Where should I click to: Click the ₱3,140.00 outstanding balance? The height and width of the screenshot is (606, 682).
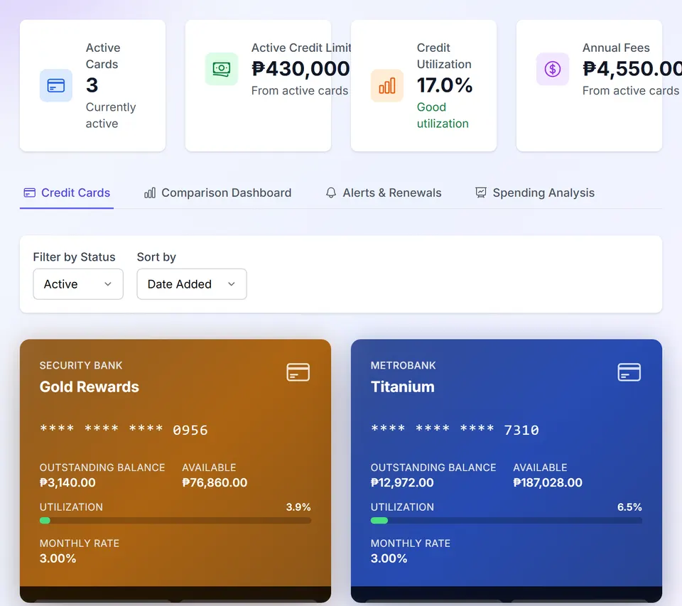coord(67,482)
